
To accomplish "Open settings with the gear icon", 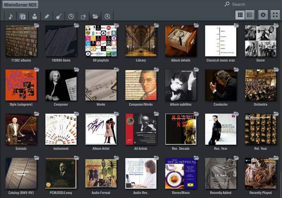I will click(263, 15).
